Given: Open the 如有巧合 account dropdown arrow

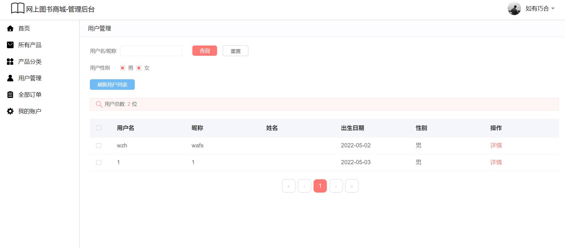Looking at the screenshot, I should tap(553, 8).
